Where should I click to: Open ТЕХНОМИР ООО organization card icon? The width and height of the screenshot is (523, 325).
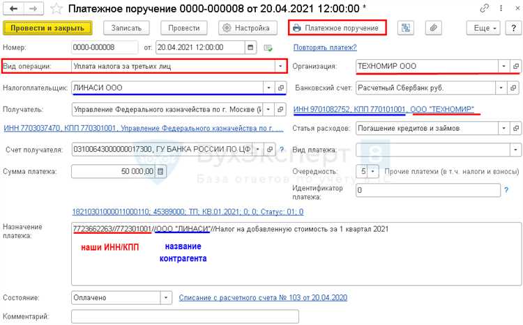click(515, 66)
